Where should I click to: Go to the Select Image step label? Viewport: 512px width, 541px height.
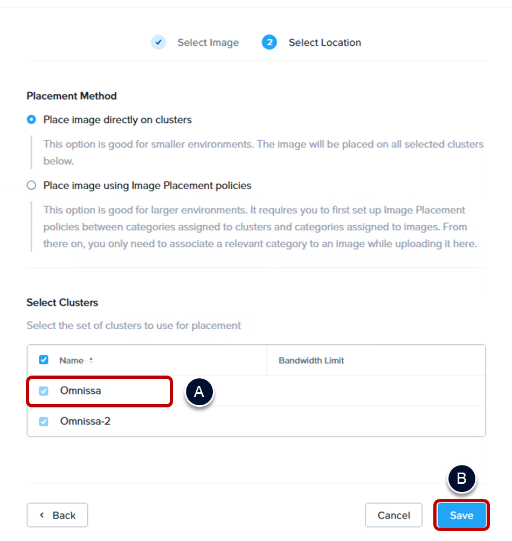click(x=208, y=43)
